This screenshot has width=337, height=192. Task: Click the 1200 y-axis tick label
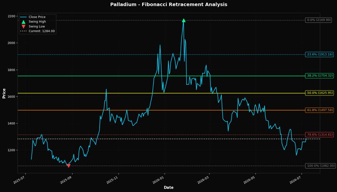tap(12, 150)
